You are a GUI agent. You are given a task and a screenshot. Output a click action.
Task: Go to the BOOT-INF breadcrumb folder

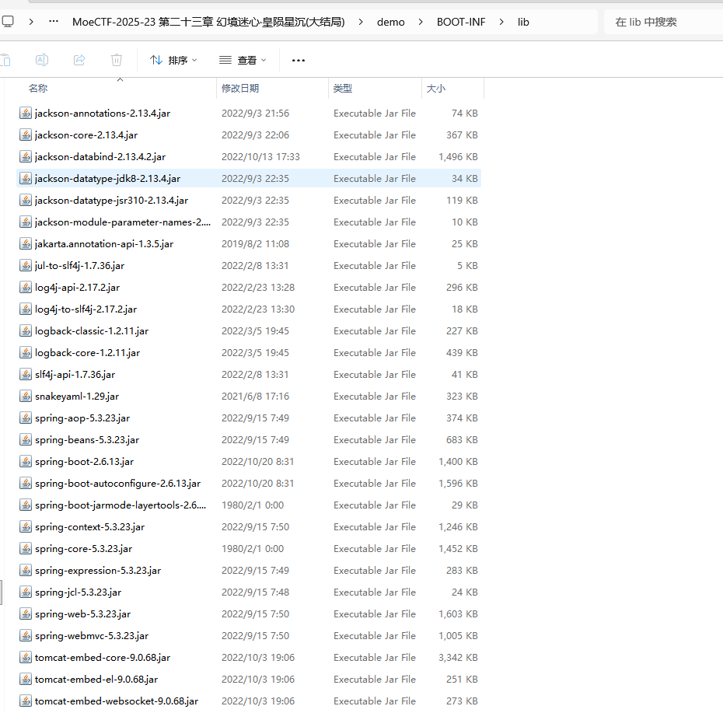click(461, 22)
